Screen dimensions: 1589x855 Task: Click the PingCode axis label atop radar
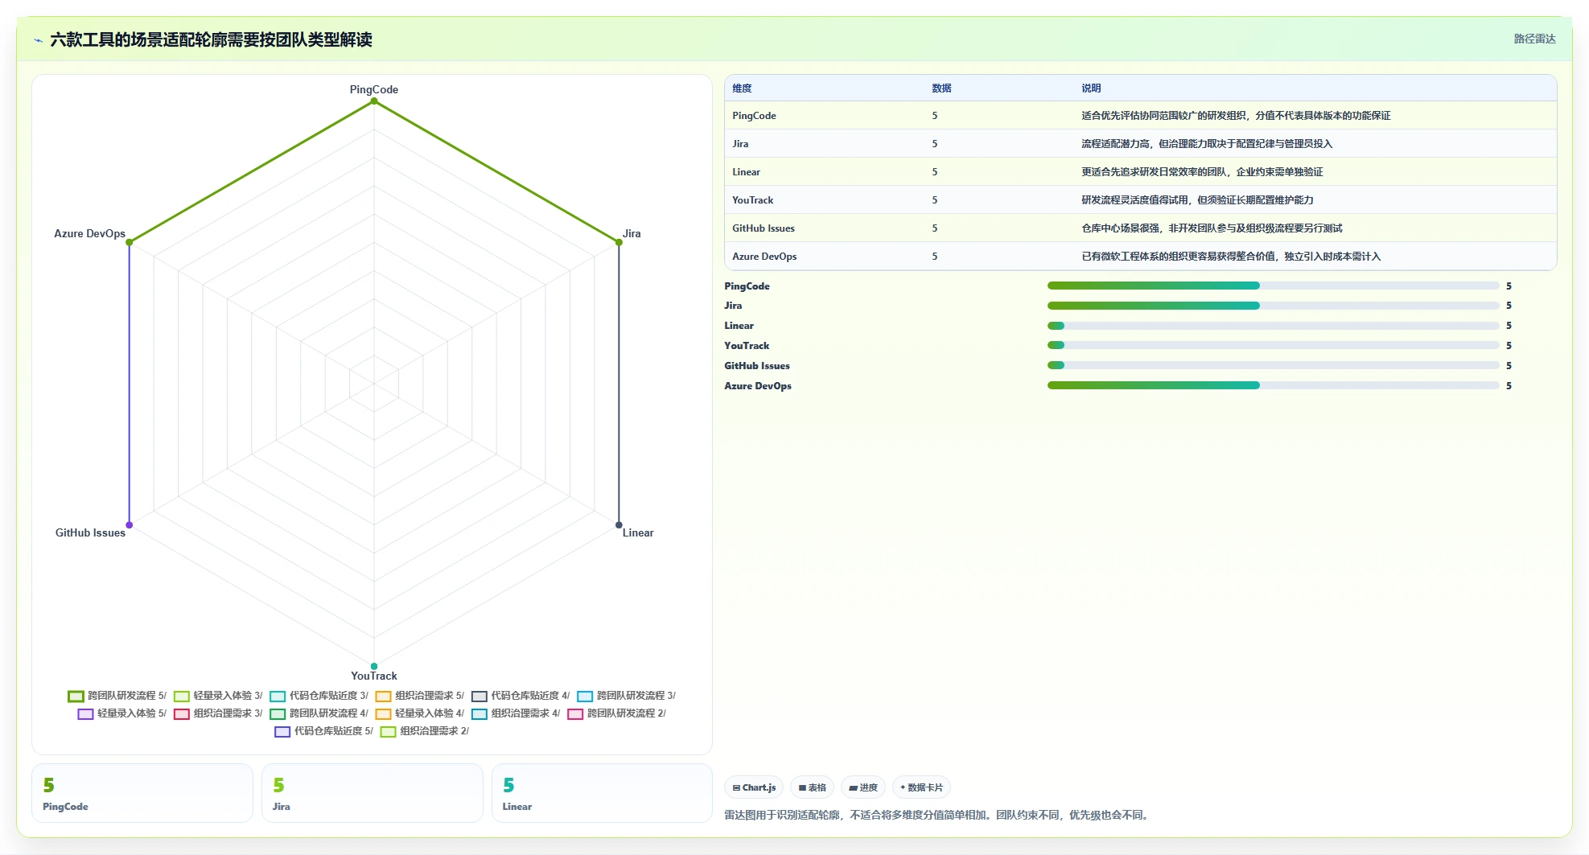374,89
